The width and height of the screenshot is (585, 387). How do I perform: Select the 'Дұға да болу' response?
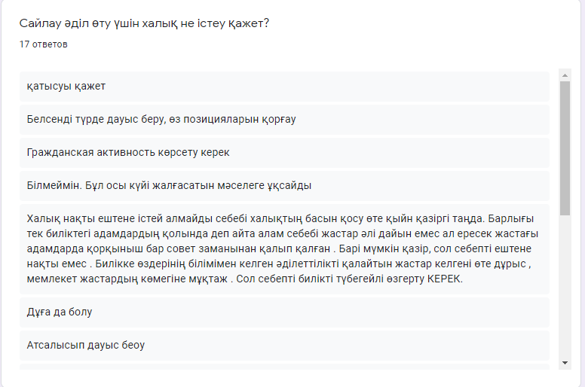(284, 312)
